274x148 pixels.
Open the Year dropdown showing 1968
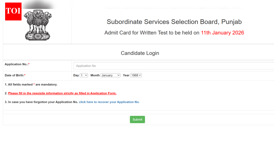pyautogui.click(x=136, y=75)
